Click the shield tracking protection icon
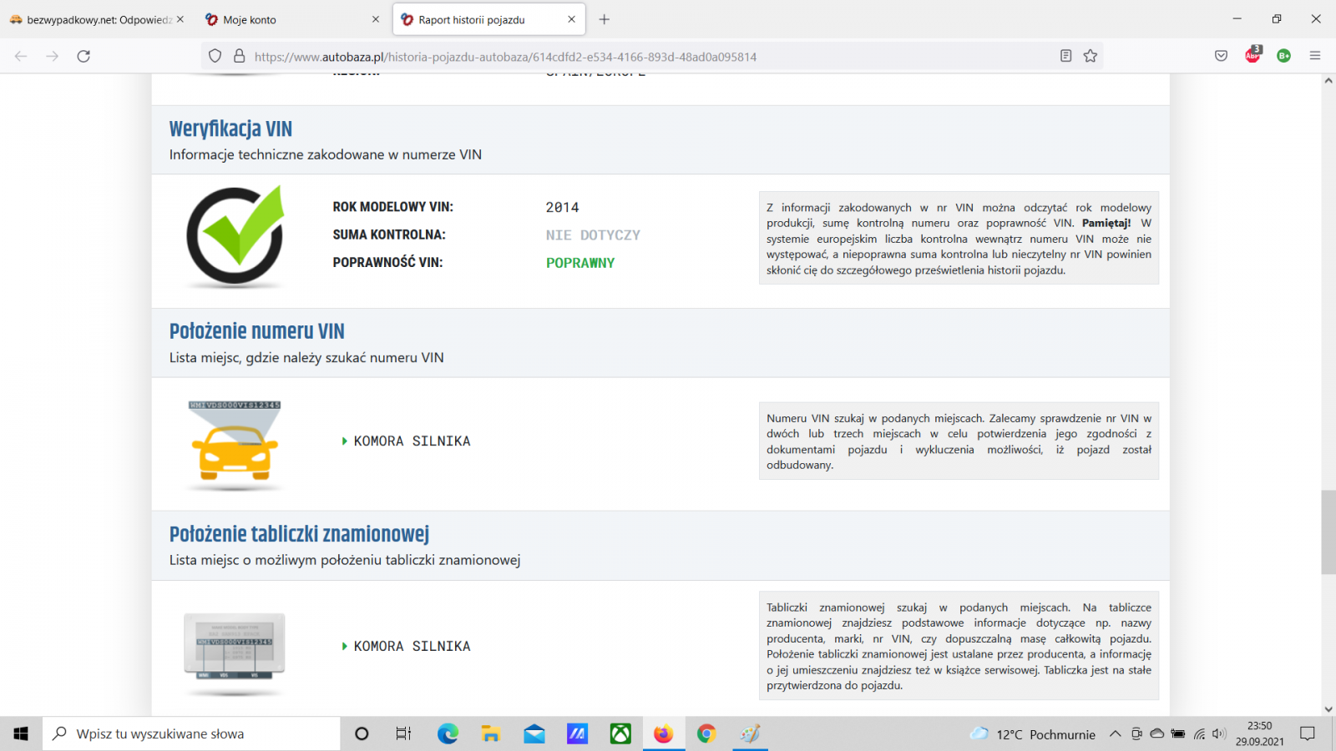This screenshot has height=751, width=1336. (x=215, y=56)
